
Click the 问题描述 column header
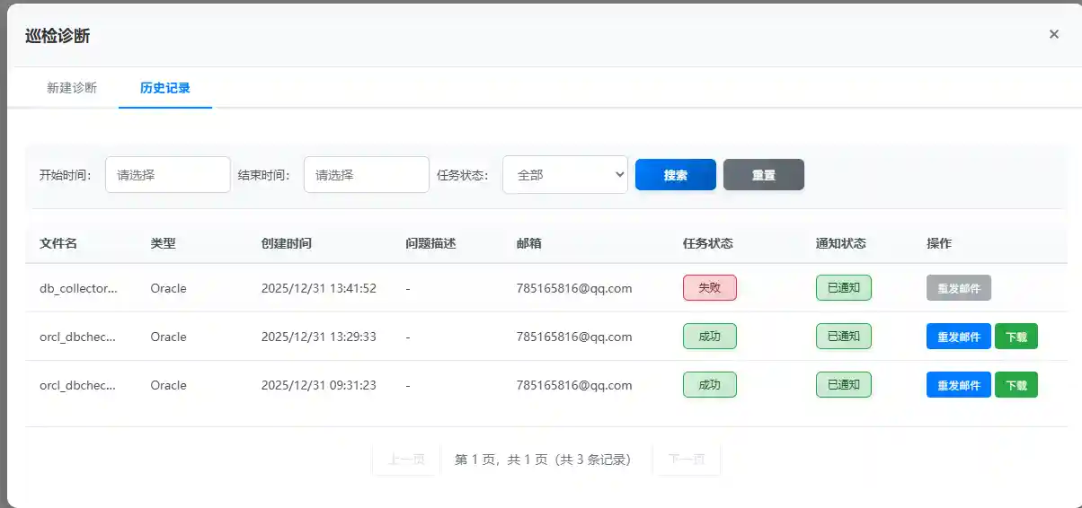[x=431, y=243]
